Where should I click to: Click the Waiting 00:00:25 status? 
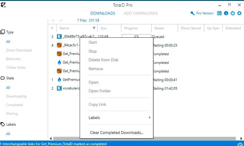(x=165, y=45)
